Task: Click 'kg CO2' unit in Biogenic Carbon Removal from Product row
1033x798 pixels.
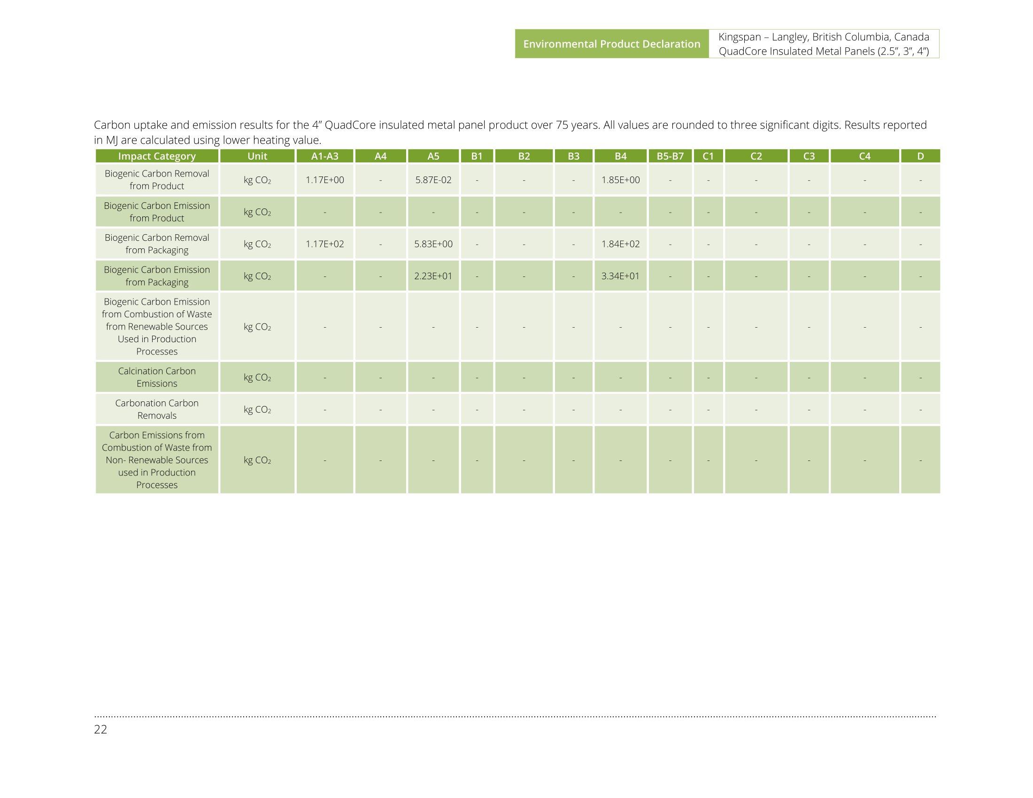Action: click(257, 180)
